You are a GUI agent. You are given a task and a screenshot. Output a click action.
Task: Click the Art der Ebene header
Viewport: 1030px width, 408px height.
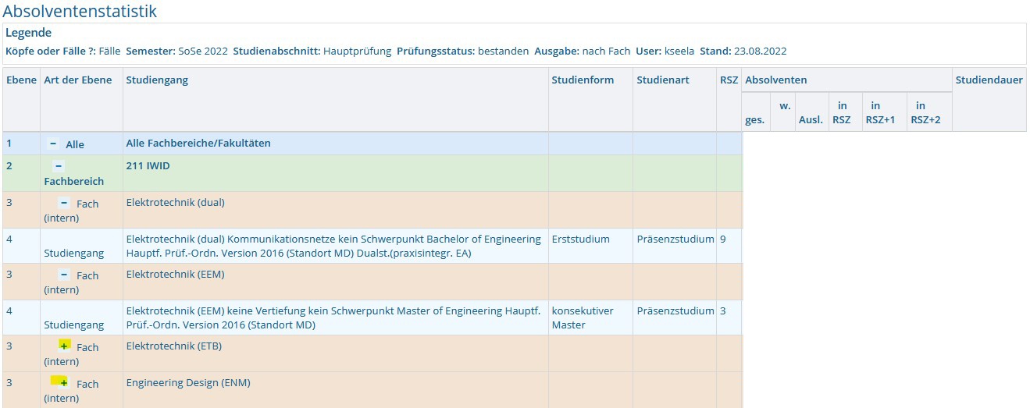78,80
